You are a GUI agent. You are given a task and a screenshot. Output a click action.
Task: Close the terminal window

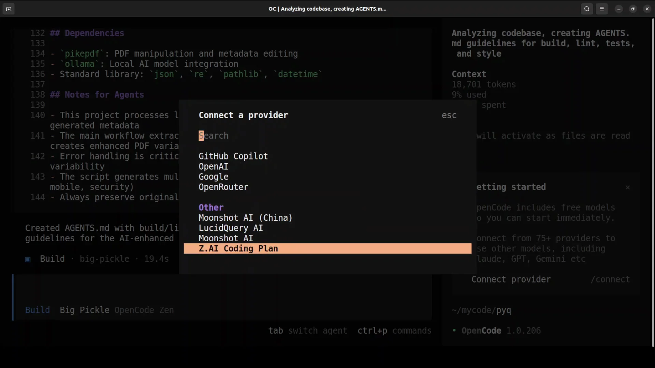pyautogui.click(x=647, y=9)
